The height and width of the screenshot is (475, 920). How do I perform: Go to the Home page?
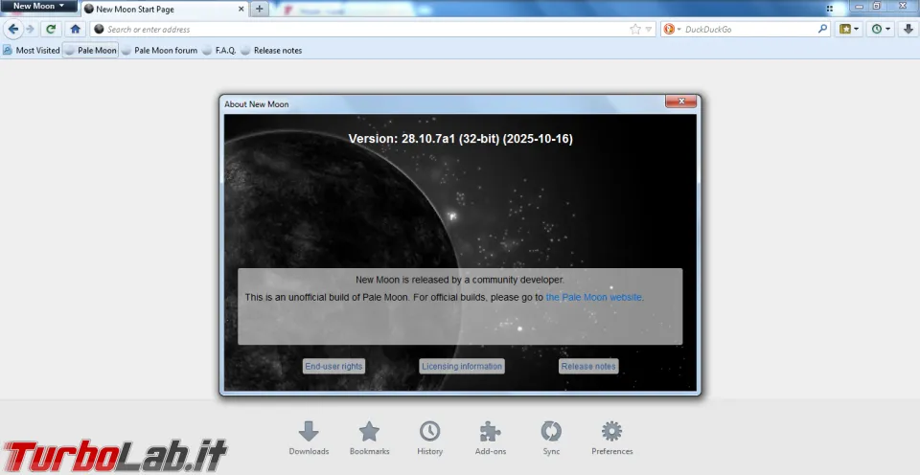pyautogui.click(x=75, y=29)
